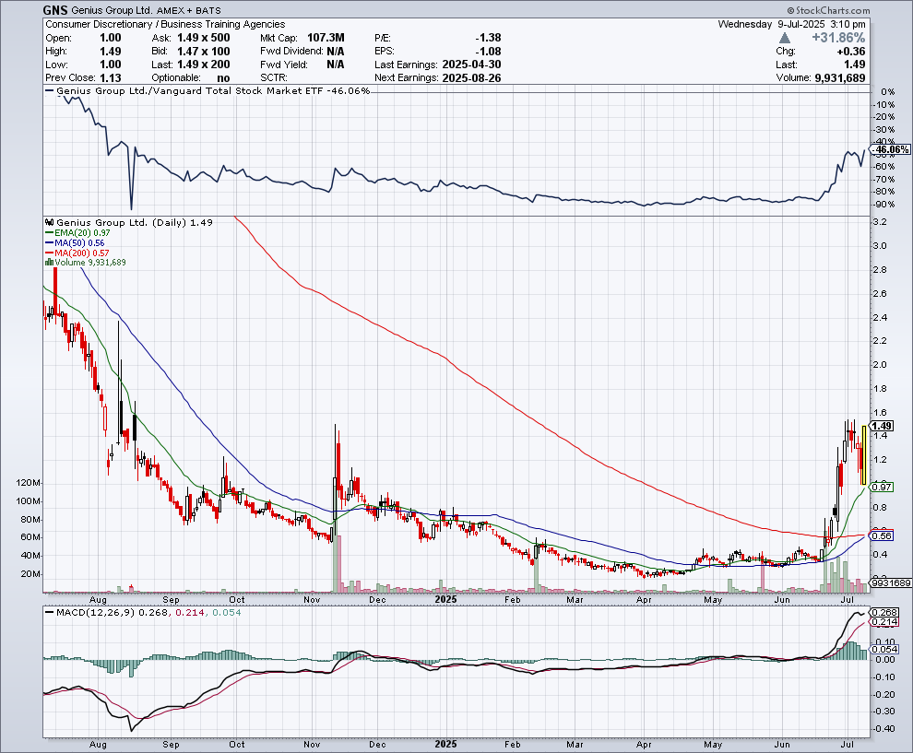Click the Open price value 1.00

[110, 38]
